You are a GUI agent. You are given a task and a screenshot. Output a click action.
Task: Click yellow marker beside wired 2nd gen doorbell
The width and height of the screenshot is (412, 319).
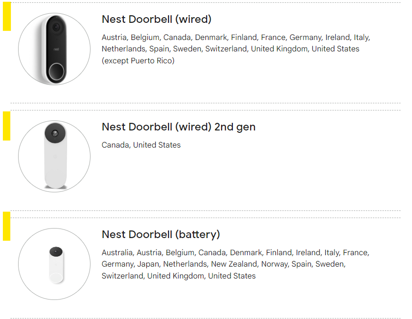[7, 126]
